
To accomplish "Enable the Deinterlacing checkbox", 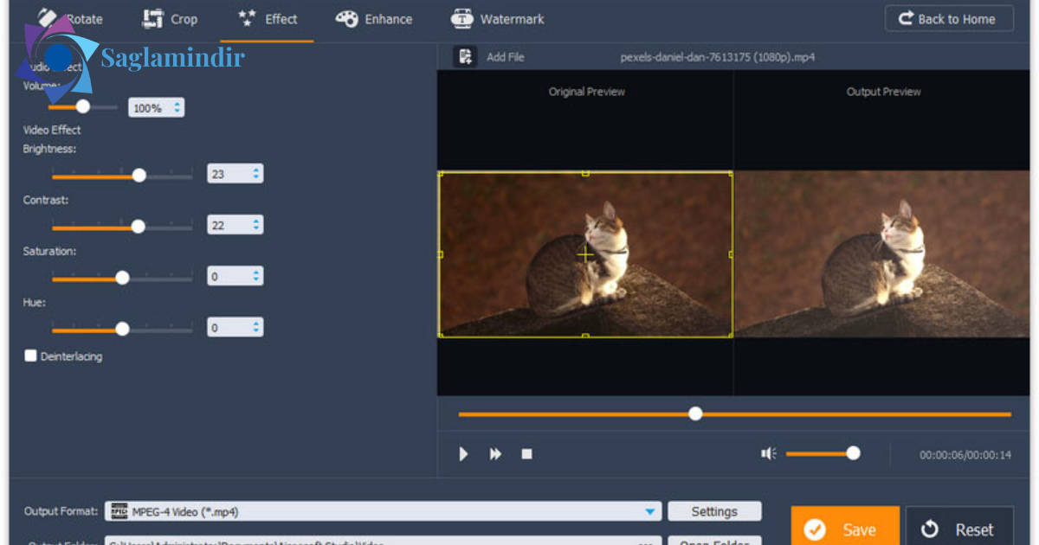I will (x=30, y=356).
